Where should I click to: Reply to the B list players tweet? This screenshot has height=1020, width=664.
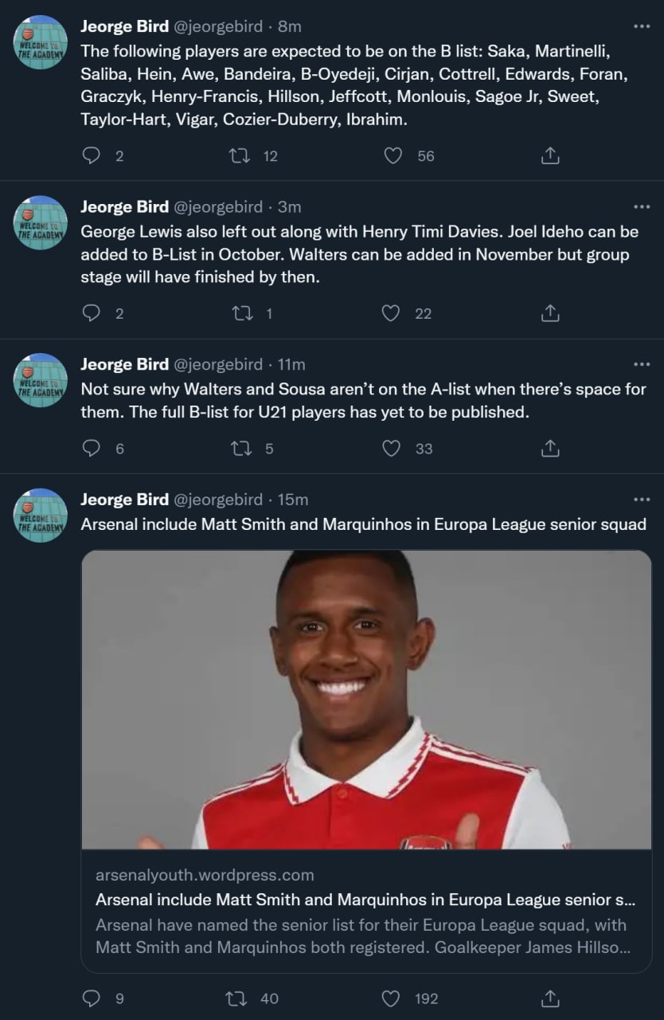click(92, 156)
